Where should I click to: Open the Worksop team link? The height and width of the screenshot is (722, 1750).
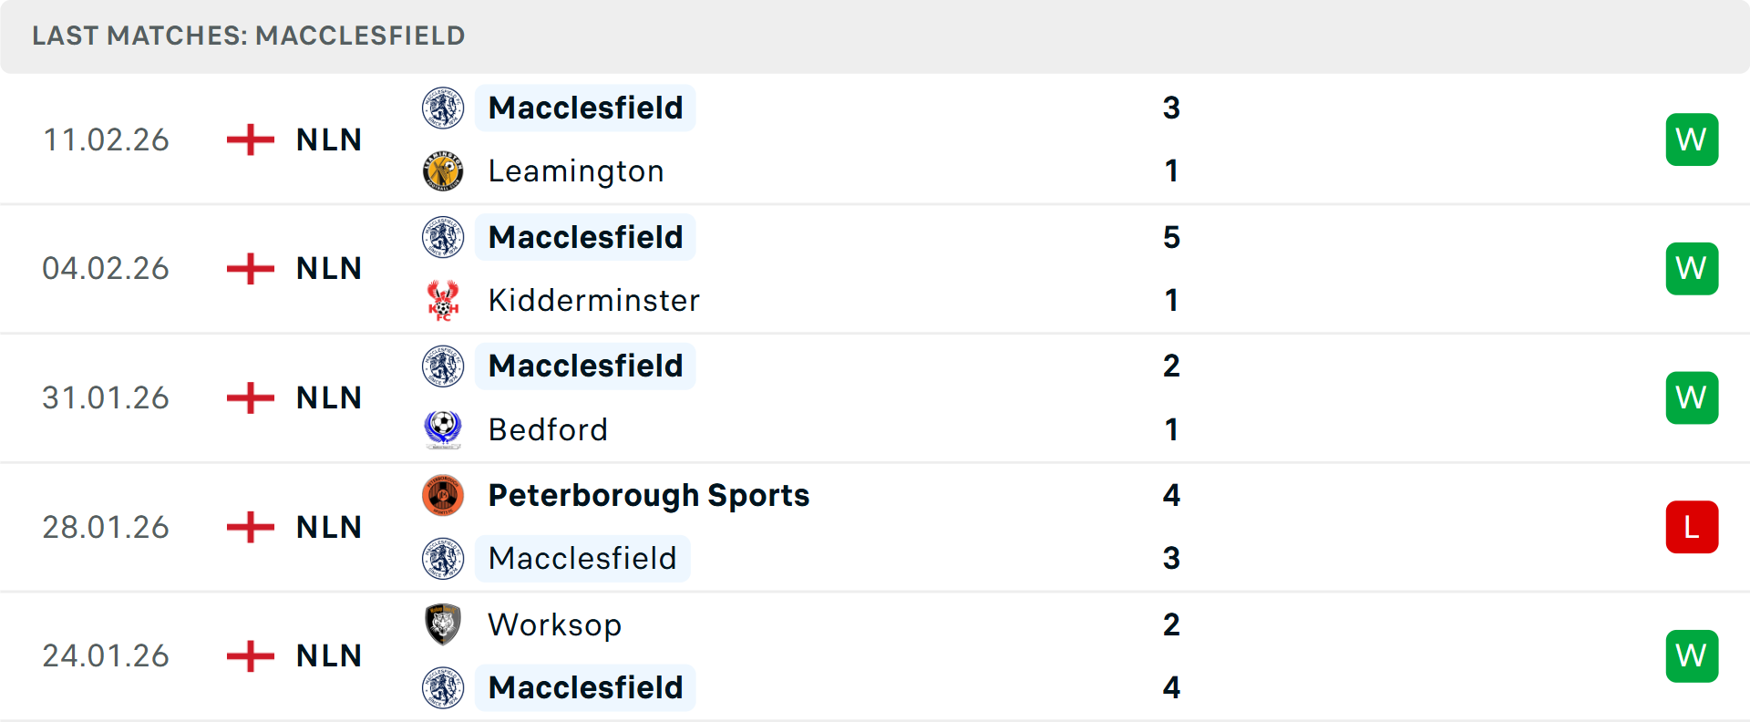pos(554,624)
